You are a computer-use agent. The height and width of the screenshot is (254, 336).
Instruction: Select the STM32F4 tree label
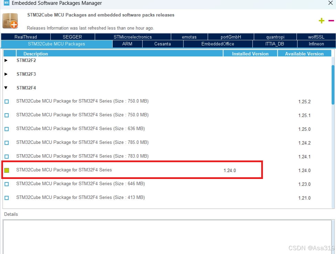pyautogui.click(x=26, y=88)
